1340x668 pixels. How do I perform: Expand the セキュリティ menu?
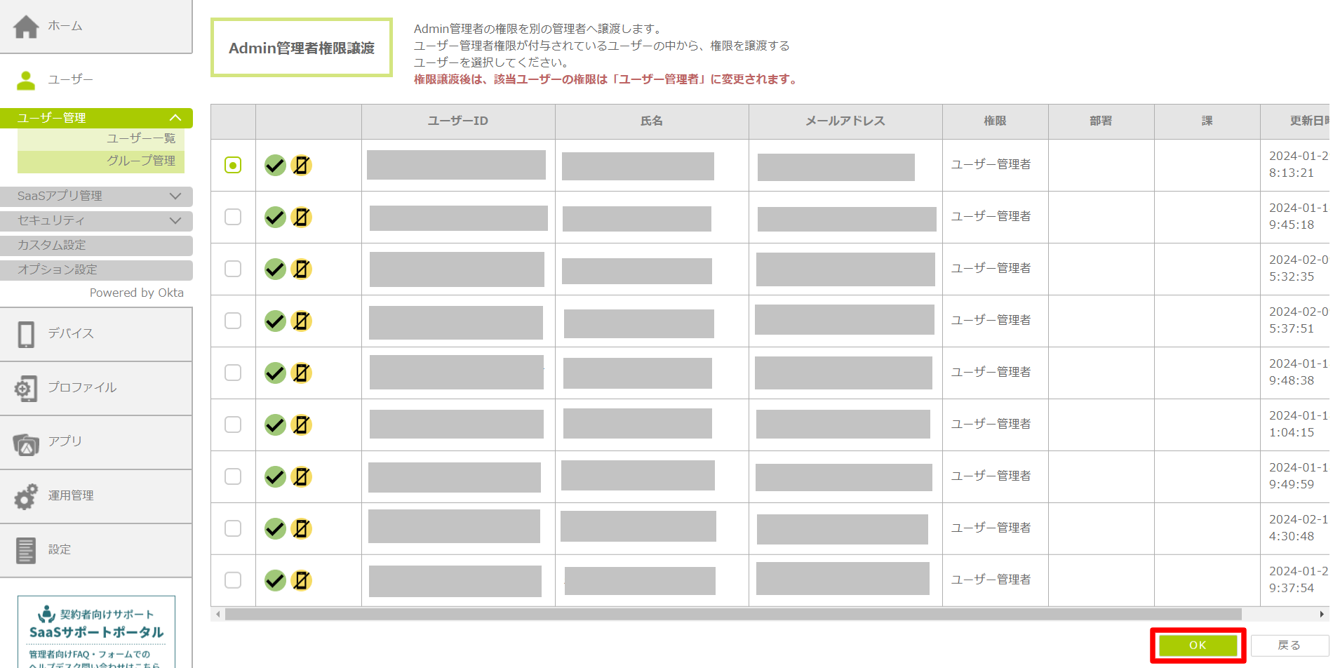(x=175, y=221)
